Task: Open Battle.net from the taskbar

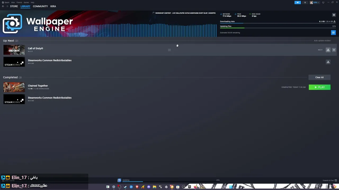Action: coord(131,187)
